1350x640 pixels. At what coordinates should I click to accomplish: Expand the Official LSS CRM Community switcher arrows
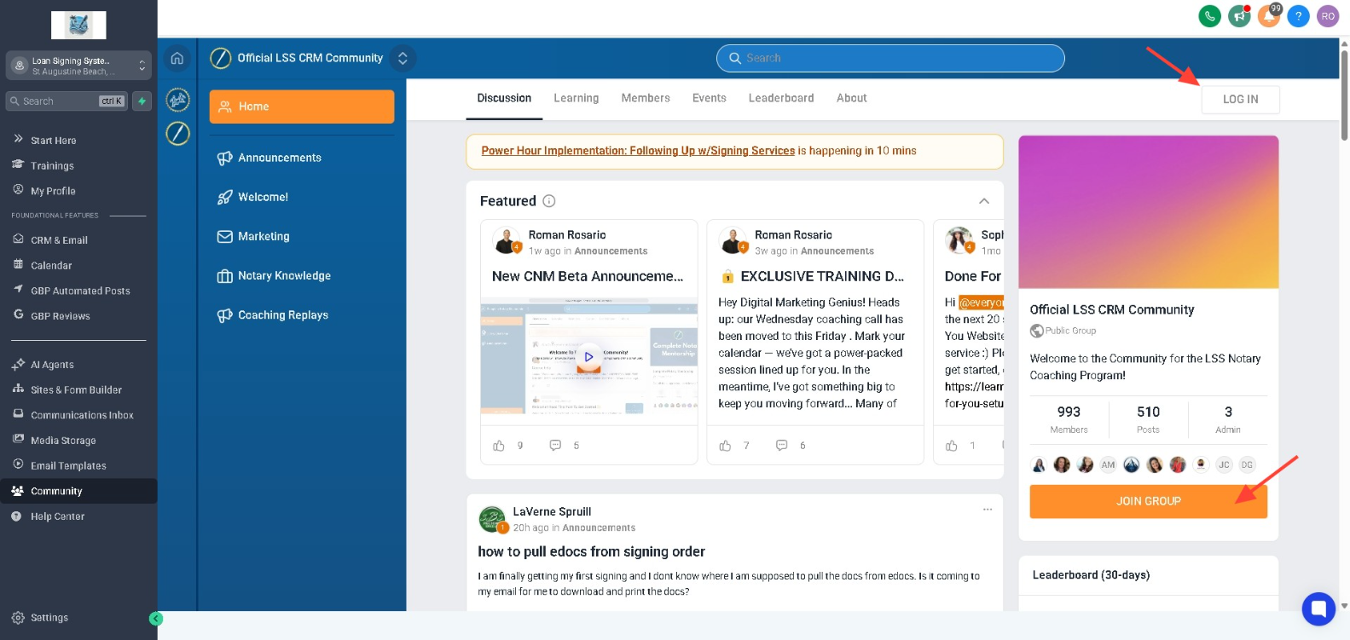point(403,58)
